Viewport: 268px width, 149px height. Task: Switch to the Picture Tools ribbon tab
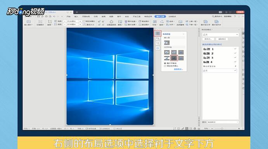[160, 17]
